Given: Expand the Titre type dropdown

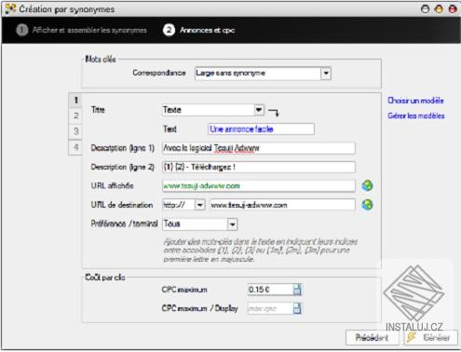Looking at the screenshot, I should tap(213, 110).
